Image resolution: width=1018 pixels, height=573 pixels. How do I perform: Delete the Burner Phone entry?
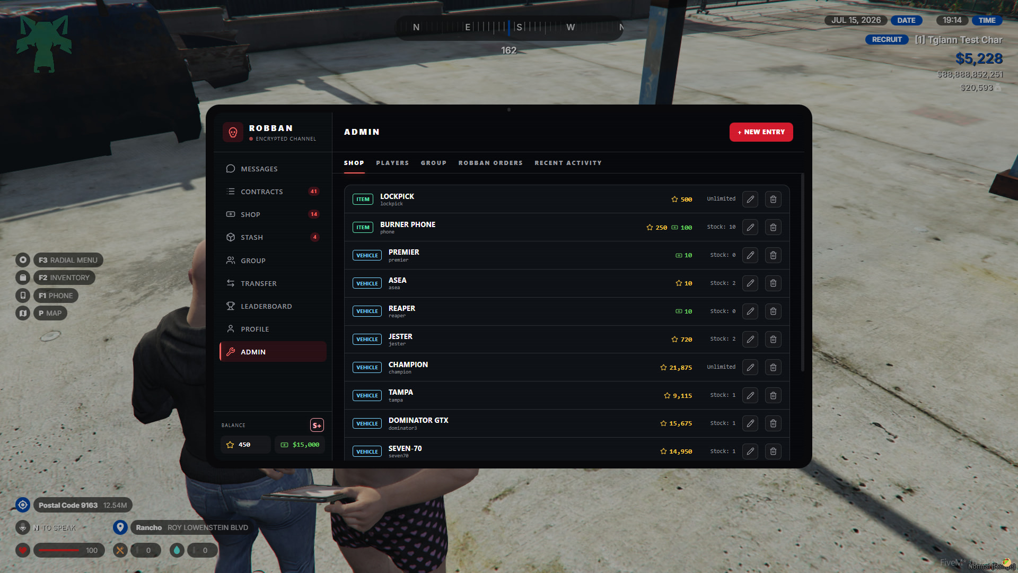773,228
